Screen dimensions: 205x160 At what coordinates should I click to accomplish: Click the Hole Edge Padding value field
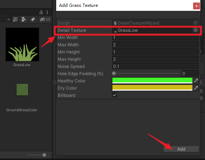(x=190, y=74)
